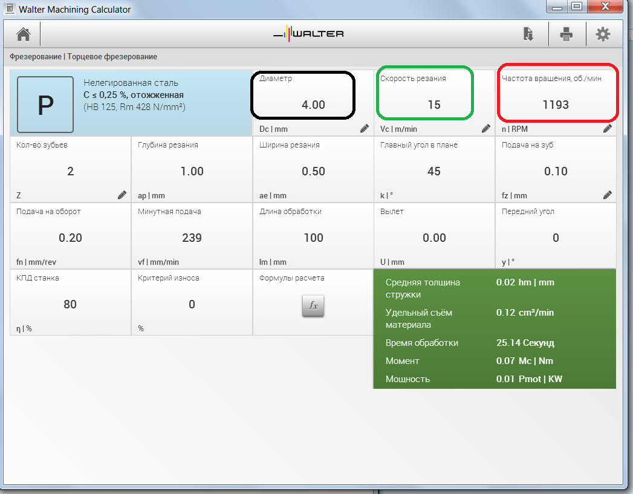Click 'Нелегированная сталь' material text
This screenshot has height=494, width=633.
[131, 83]
